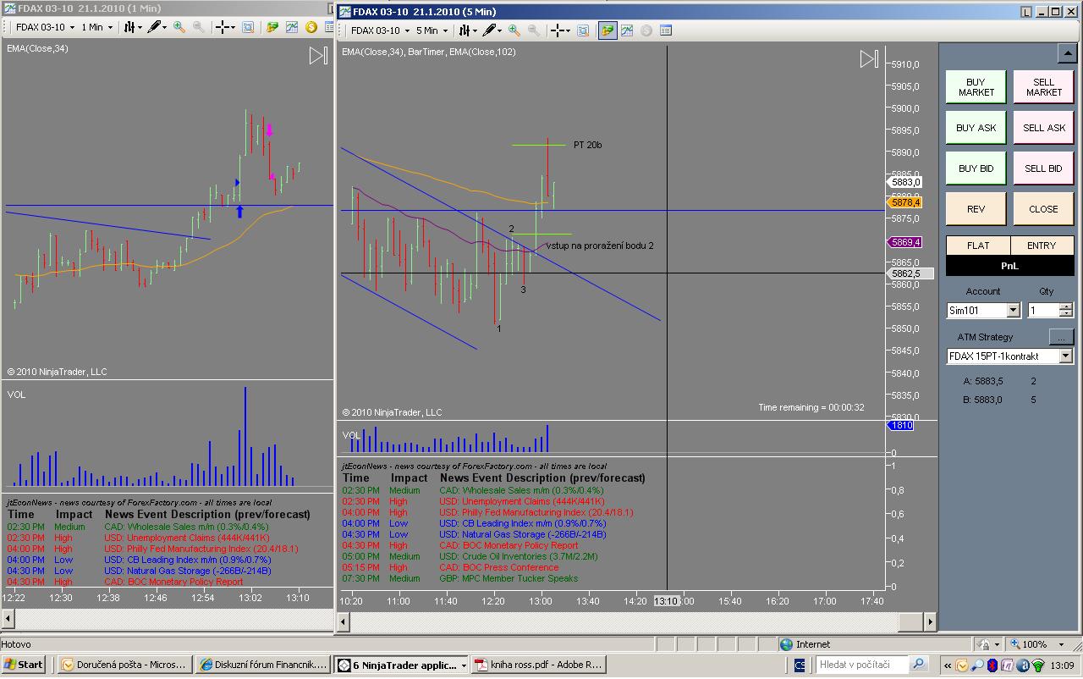Open bar style menu in 5 Min chart
The height and width of the screenshot is (679, 1083).
(x=468, y=30)
